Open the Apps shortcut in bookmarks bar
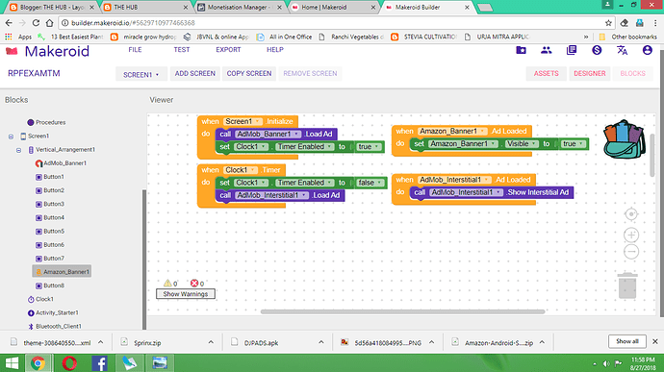The height and width of the screenshot is (372, 664). point(18,37)
